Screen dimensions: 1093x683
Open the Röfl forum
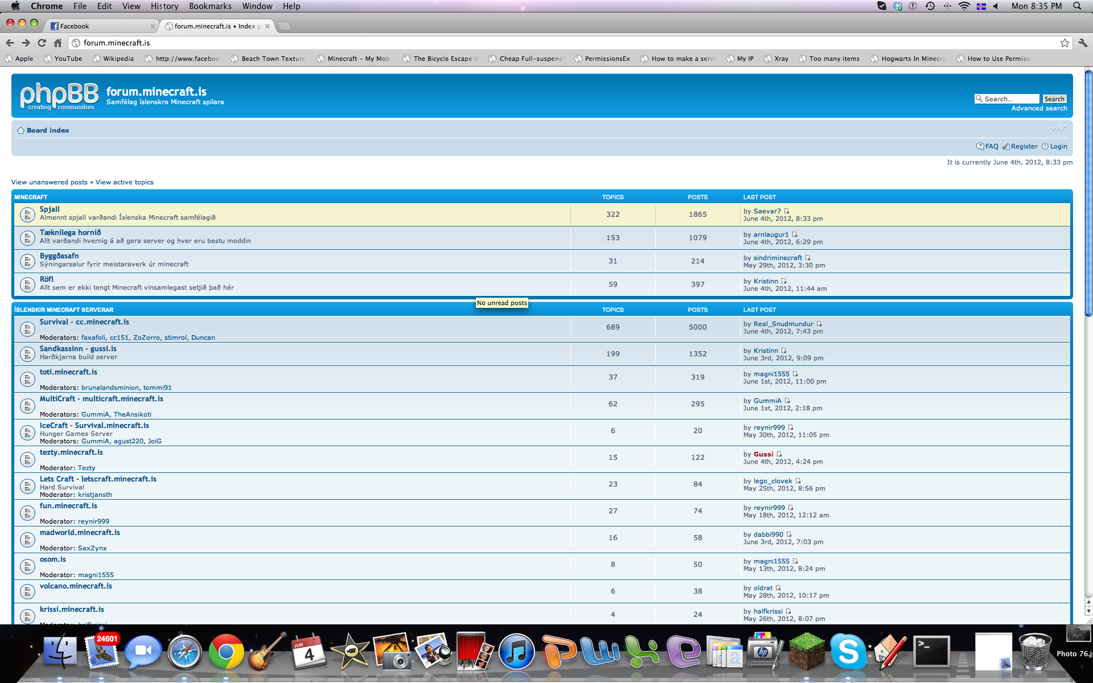tap(47, 279)
